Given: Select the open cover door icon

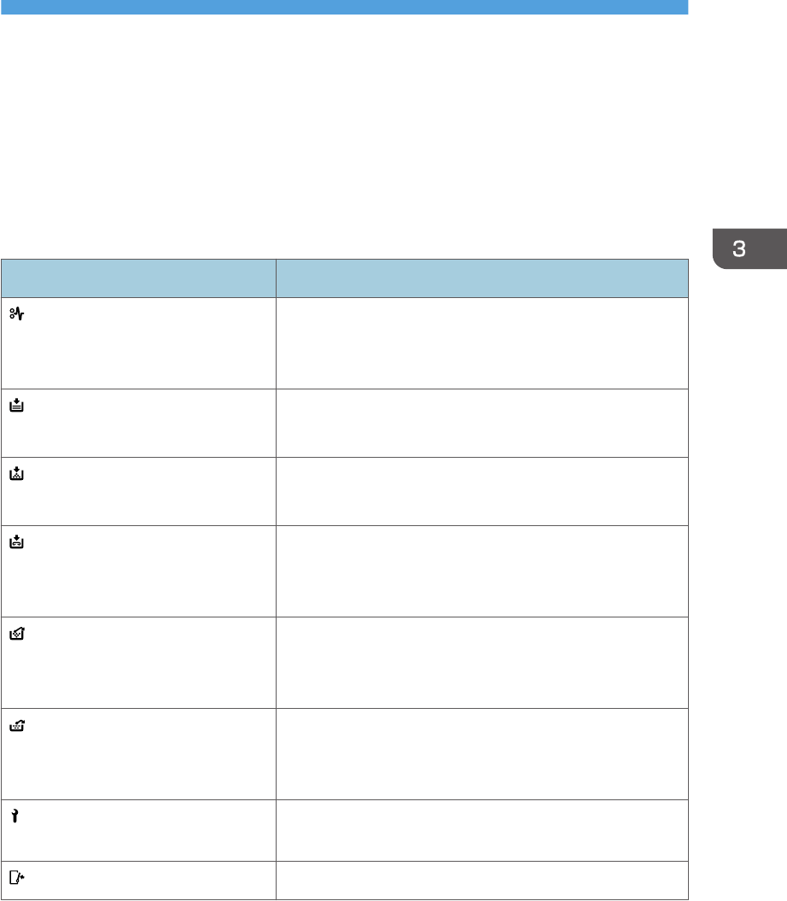Looking at the screenshot, I should click(x=17, y=877).
